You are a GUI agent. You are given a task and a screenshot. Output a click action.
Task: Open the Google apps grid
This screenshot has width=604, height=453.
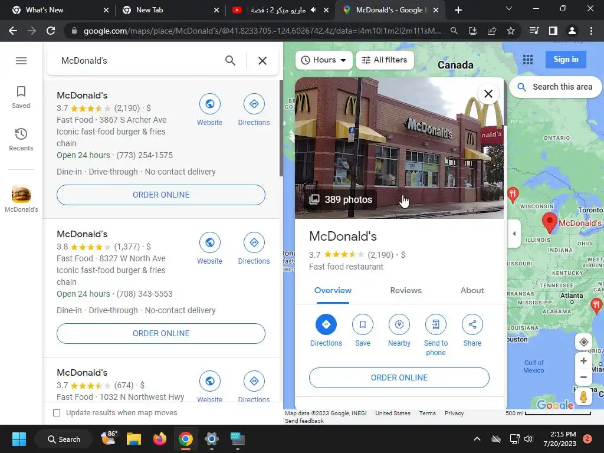pyautogui.click(x=528, y=60)
